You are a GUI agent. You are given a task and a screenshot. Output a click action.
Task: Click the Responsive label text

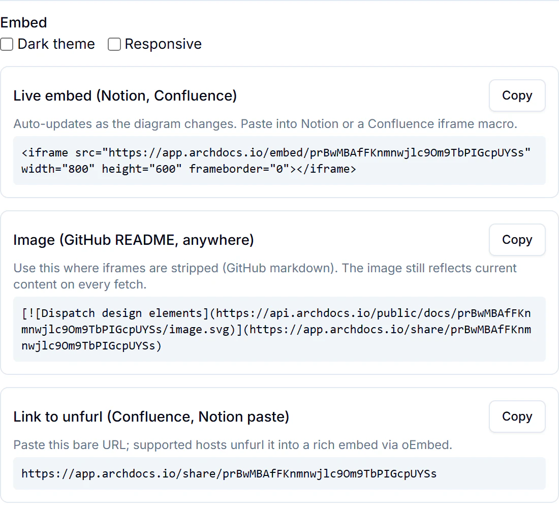[163, 44]
